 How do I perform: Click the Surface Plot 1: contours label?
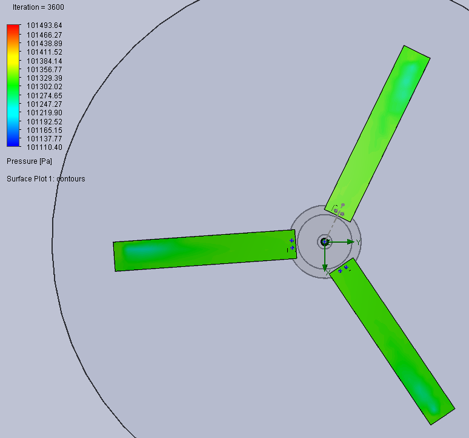tap(46, 179)
